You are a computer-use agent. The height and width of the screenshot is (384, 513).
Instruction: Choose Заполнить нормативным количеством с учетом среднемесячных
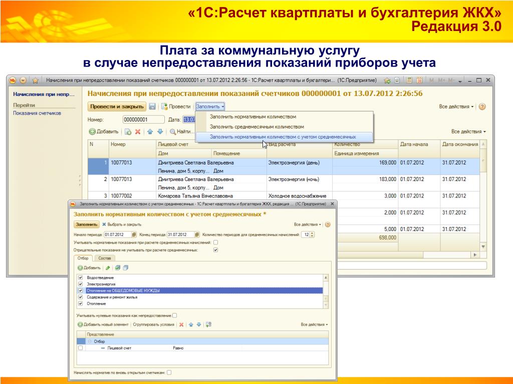pos(283,137)
